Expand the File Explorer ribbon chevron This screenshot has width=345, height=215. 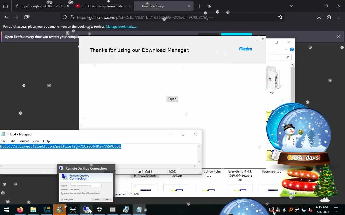(286, 49)
